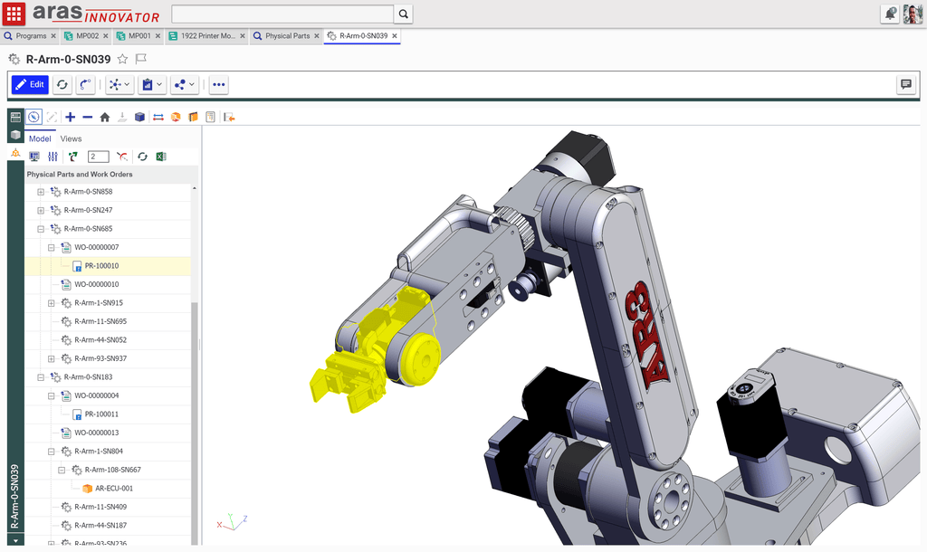Click the home view icon in viewer toolbar
The width and height of the screenshot is (927, 552).
105,117
